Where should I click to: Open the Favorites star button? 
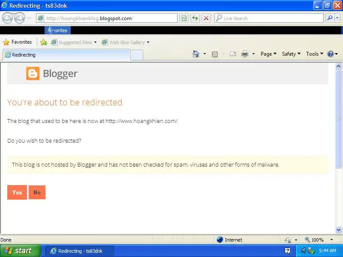(18, 42)
